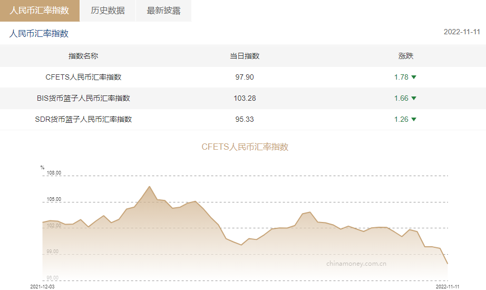The width and height of the screenshot is (486, 290).
Task: Click the green down arrow beside 1.26
Action: click(414, 119)
